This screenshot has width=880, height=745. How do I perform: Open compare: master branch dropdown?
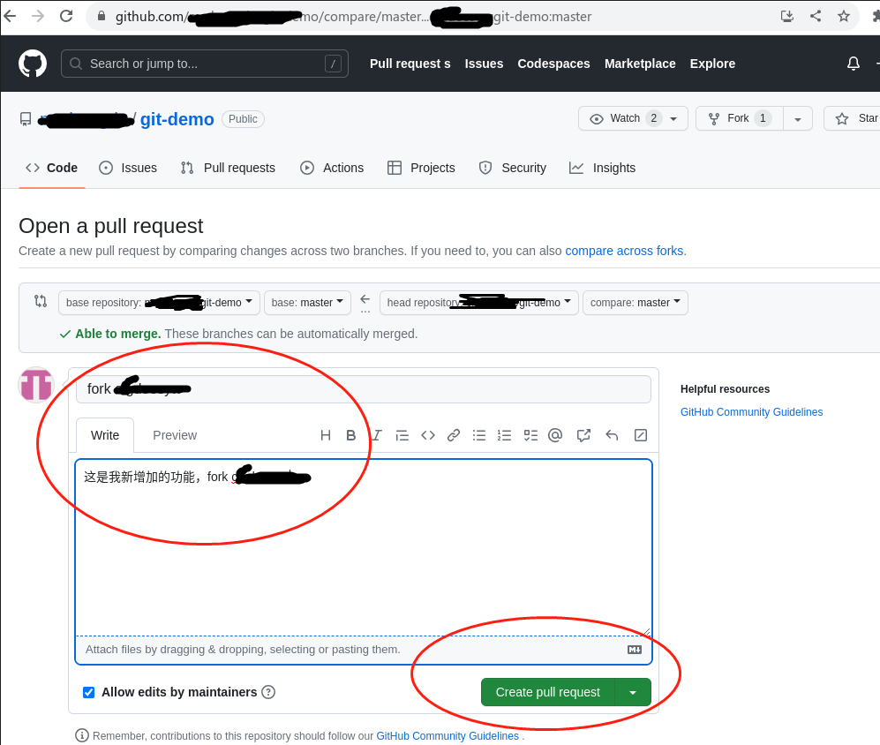(635, 303)
